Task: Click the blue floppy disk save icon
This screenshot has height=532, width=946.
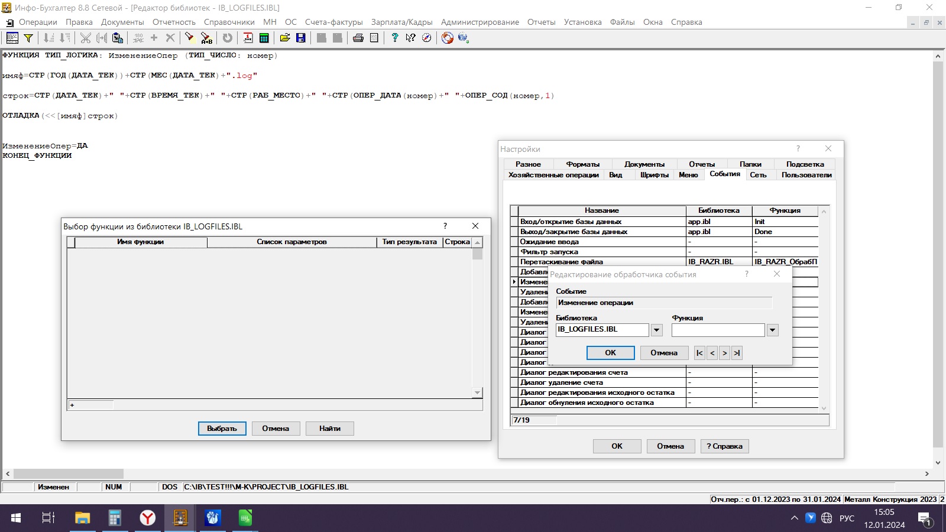Action: point(301,38)
